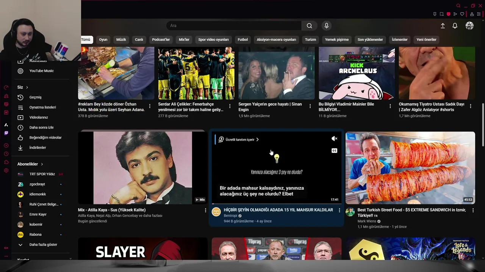The height and width of the screenshot is (272, 485).
Task: Select the Podcast'ler filter chip
Action: [x=161, y=39]
